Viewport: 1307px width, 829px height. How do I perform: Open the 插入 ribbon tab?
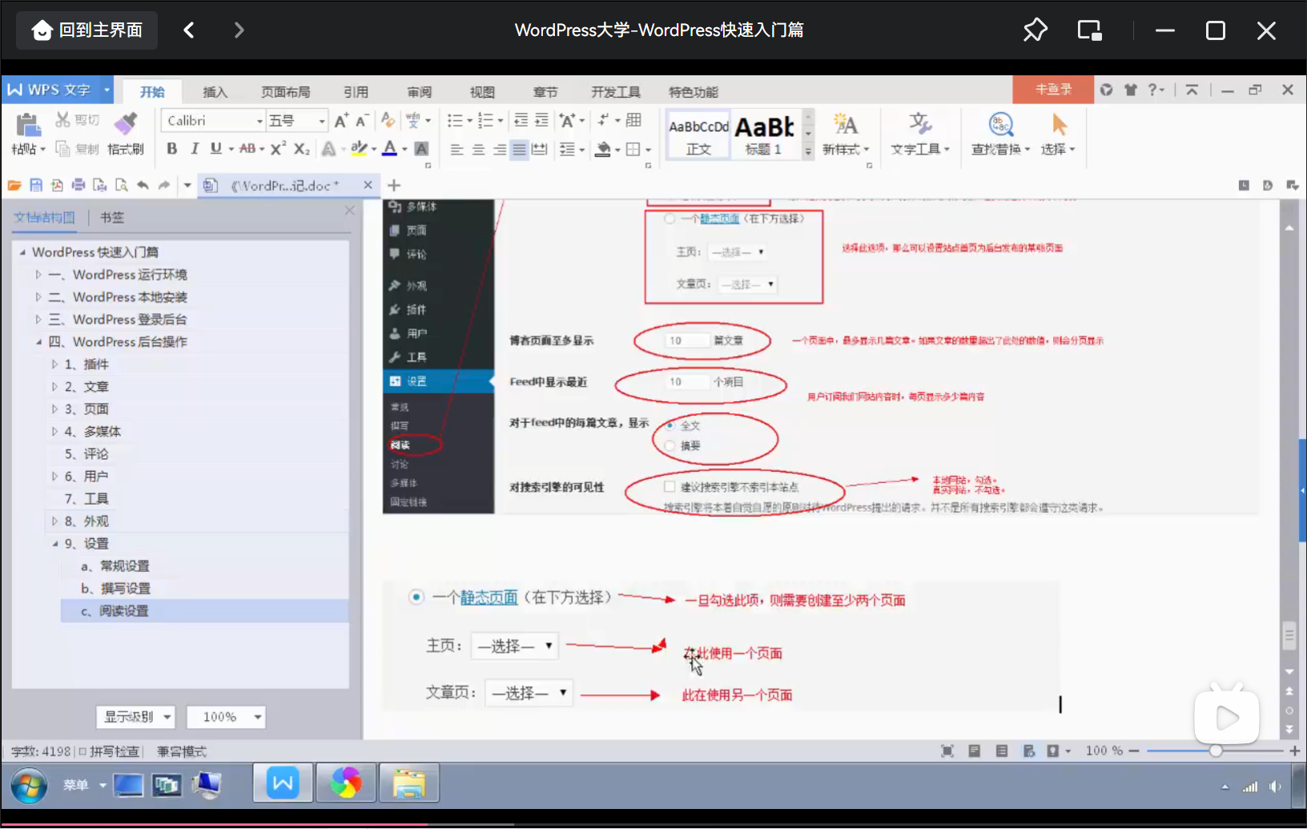tap(215, 92)
